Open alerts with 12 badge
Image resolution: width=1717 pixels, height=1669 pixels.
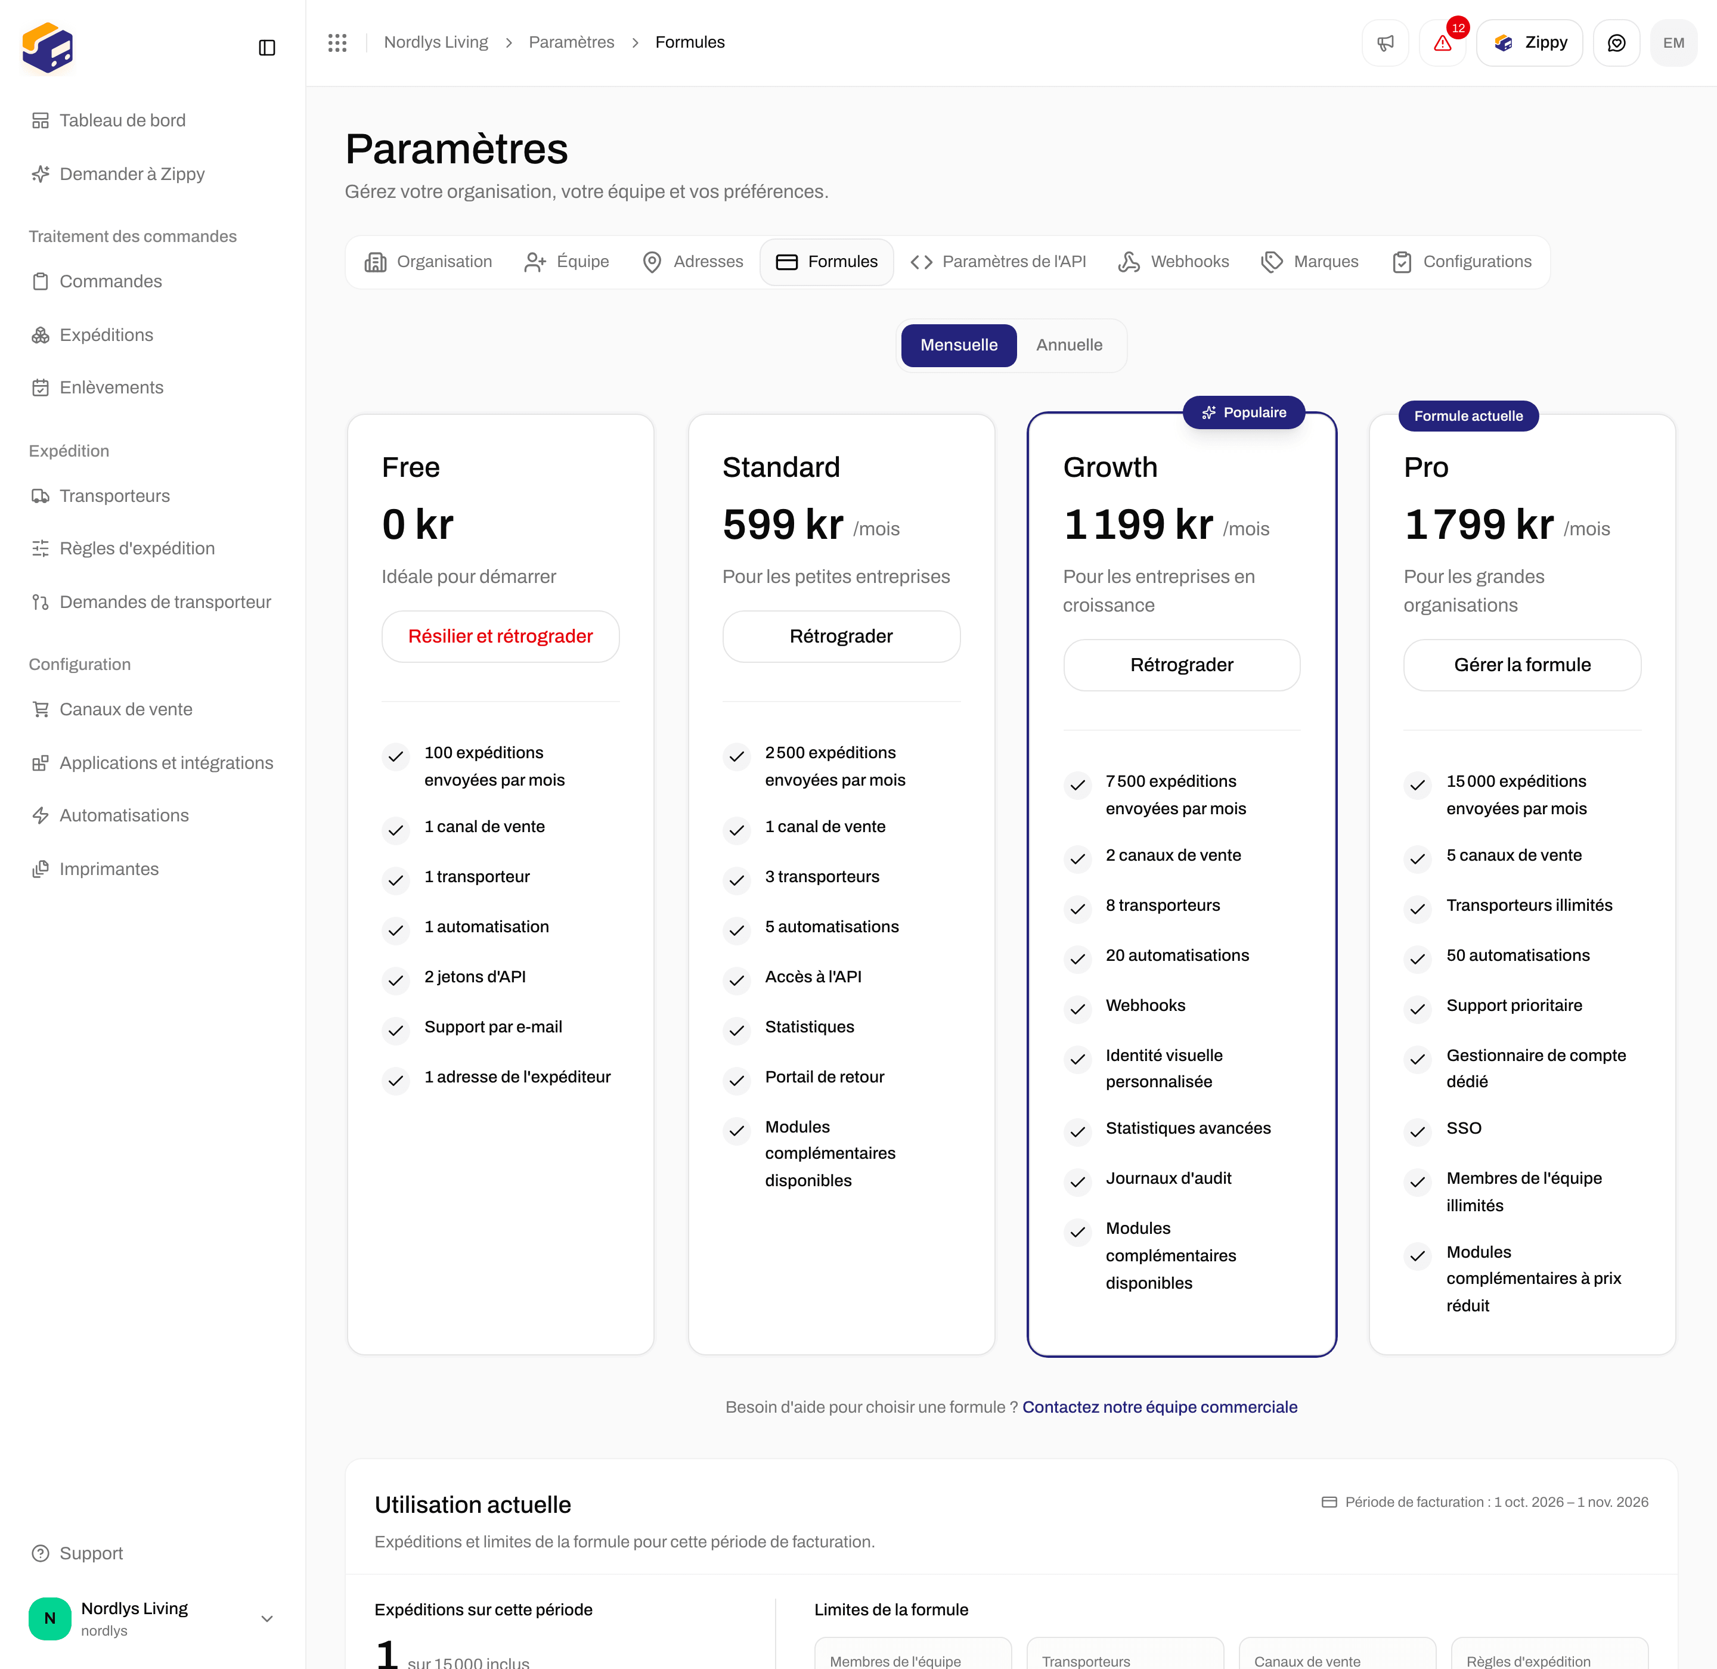coord(1443,43)
